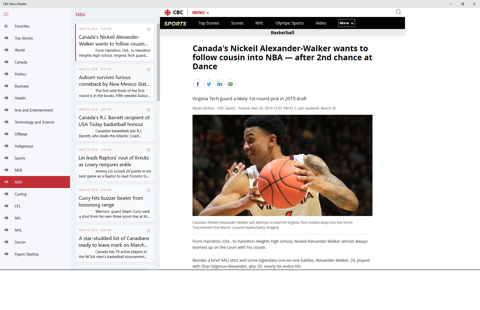Click the Basketball section heading link
Viewport: 480px width, 310px height.
(x=282, y=33)
